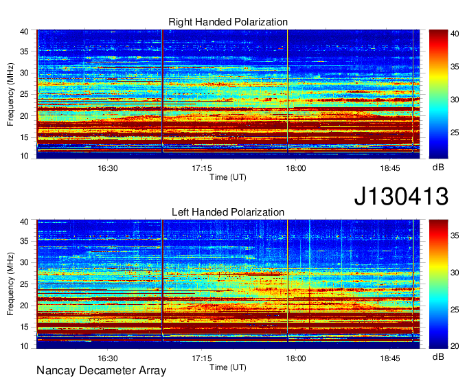Viewport: 467px width, 379px height.
Task: Click the 'Nancay Decameter Array' caption
Action: tap(101, 371)
